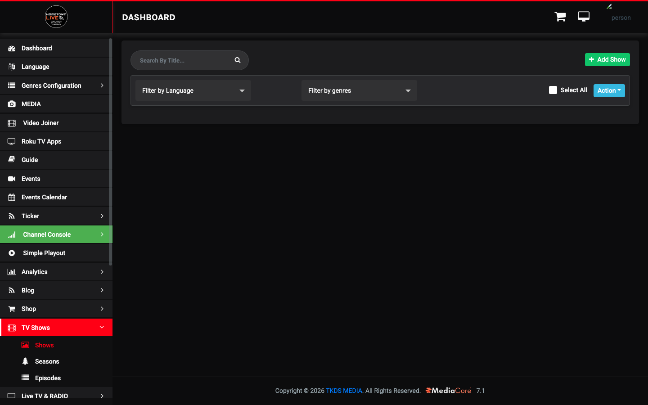The width and height of the screenshot is (648, 405).
Task: Click the Hometown Live logo
Action: (56, 17)
